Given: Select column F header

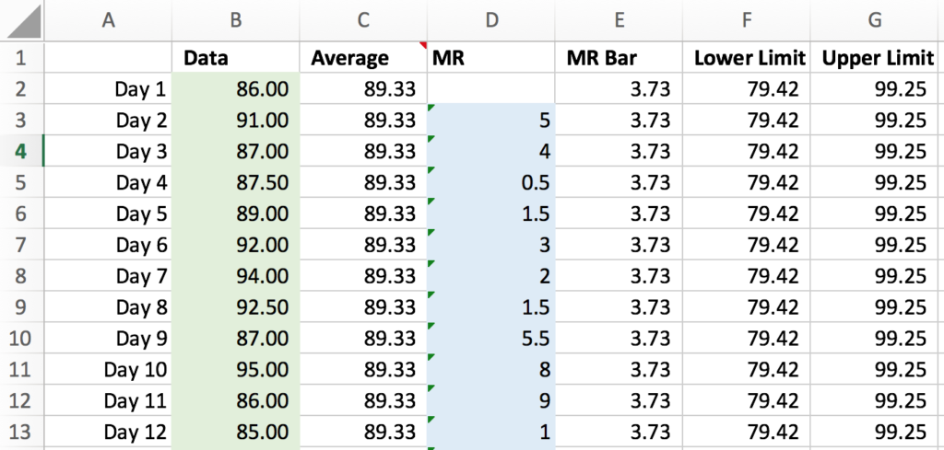Looking at the screenshot, I should [747, 20].
